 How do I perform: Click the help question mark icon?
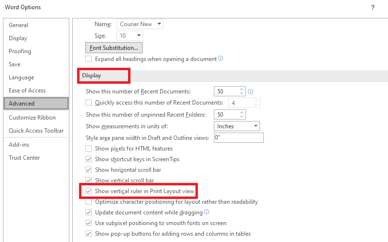click(x=372, y=7)
